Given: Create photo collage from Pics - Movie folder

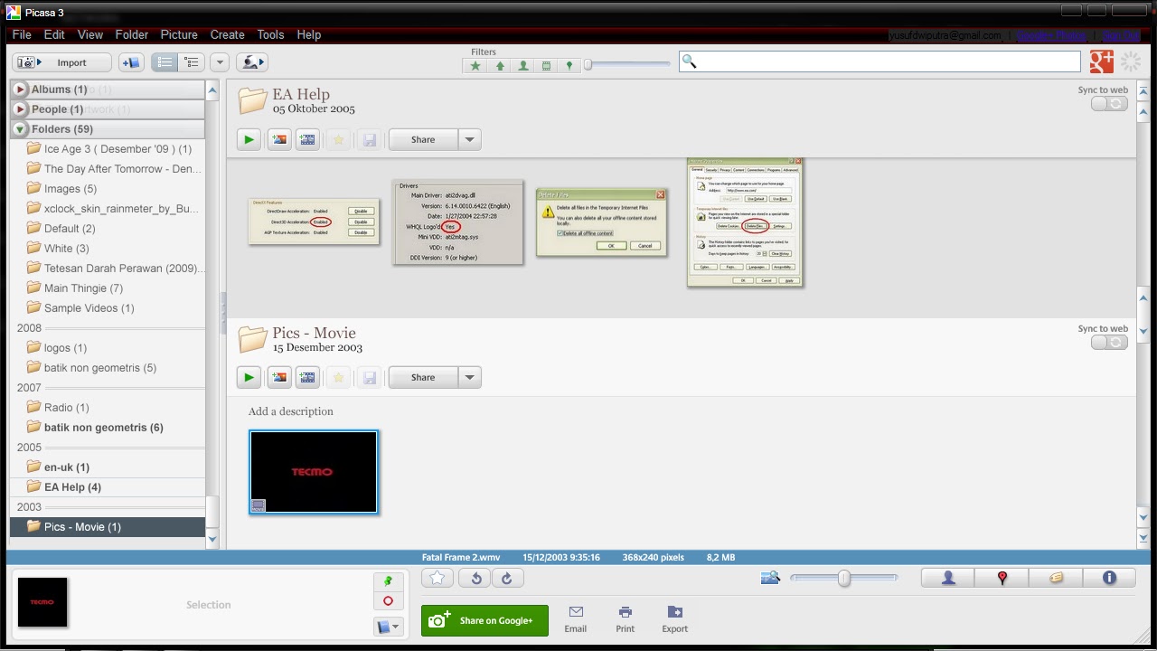Looking at the screenshot, I should [x=279, y=377].
